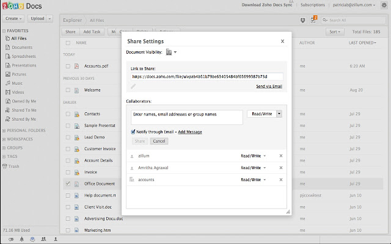Click the contacts people icon in bottom bar
This screenshot has width=391, height=244.
[43, 239]
